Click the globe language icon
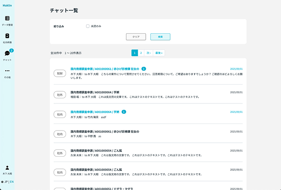 pyautogui.click(x=2, y=182)
